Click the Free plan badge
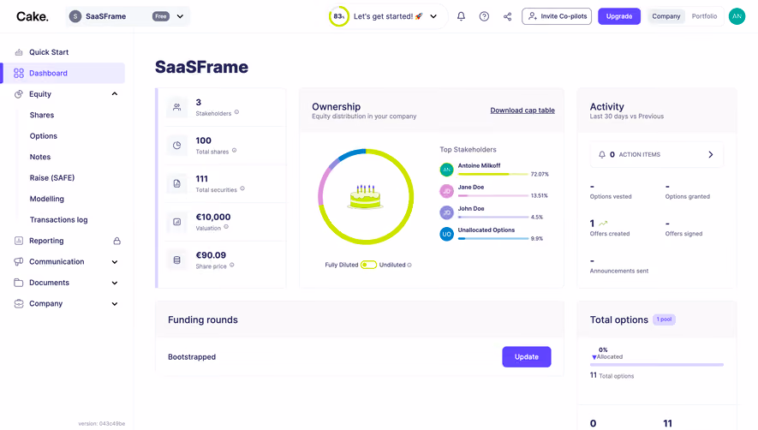758x430 pixels. (x=161, y=16)
